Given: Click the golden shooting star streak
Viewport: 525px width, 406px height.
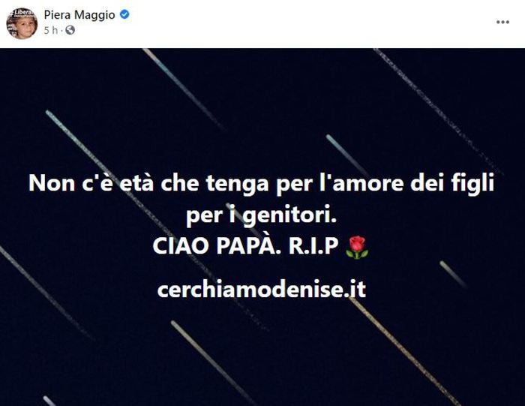Looking at the screenshot, I should 405,352.
